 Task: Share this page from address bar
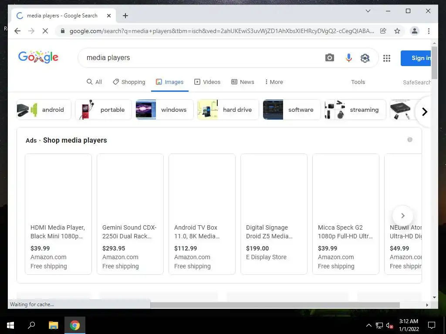point(383,31)
